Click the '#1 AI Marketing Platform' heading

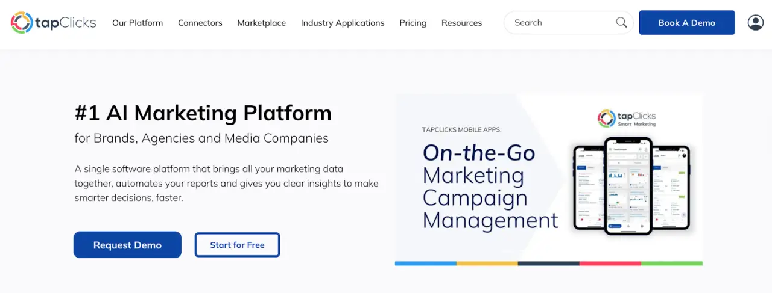pyautogui.click(x=203, y=113)
